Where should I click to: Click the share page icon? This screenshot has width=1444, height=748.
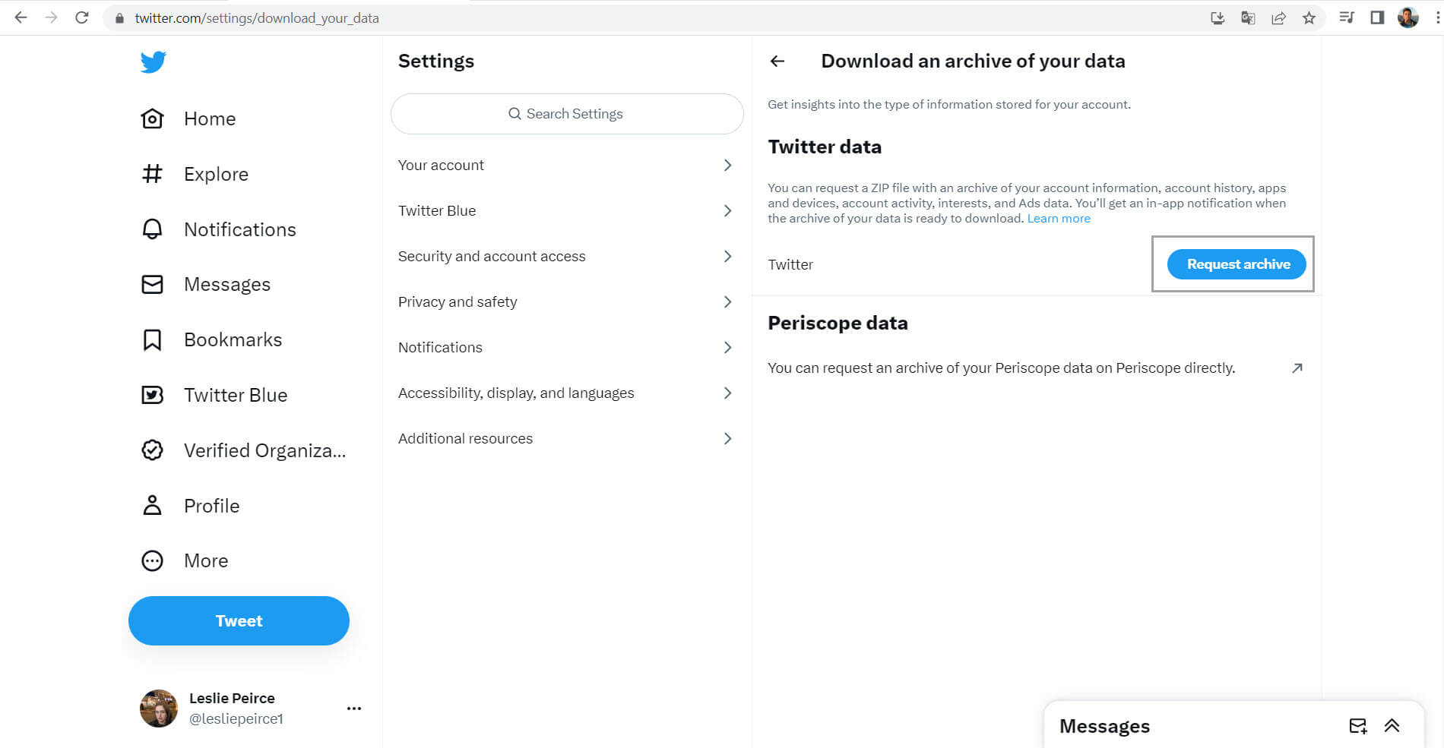pyautogui.click(x=1278, y=17)
